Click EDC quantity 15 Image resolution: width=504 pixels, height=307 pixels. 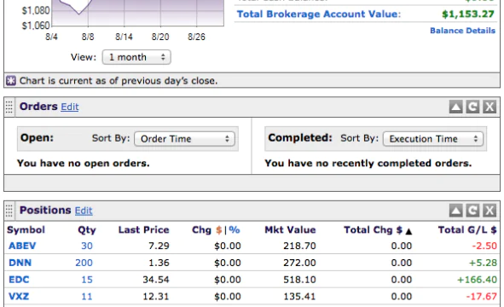pos(87,280)
